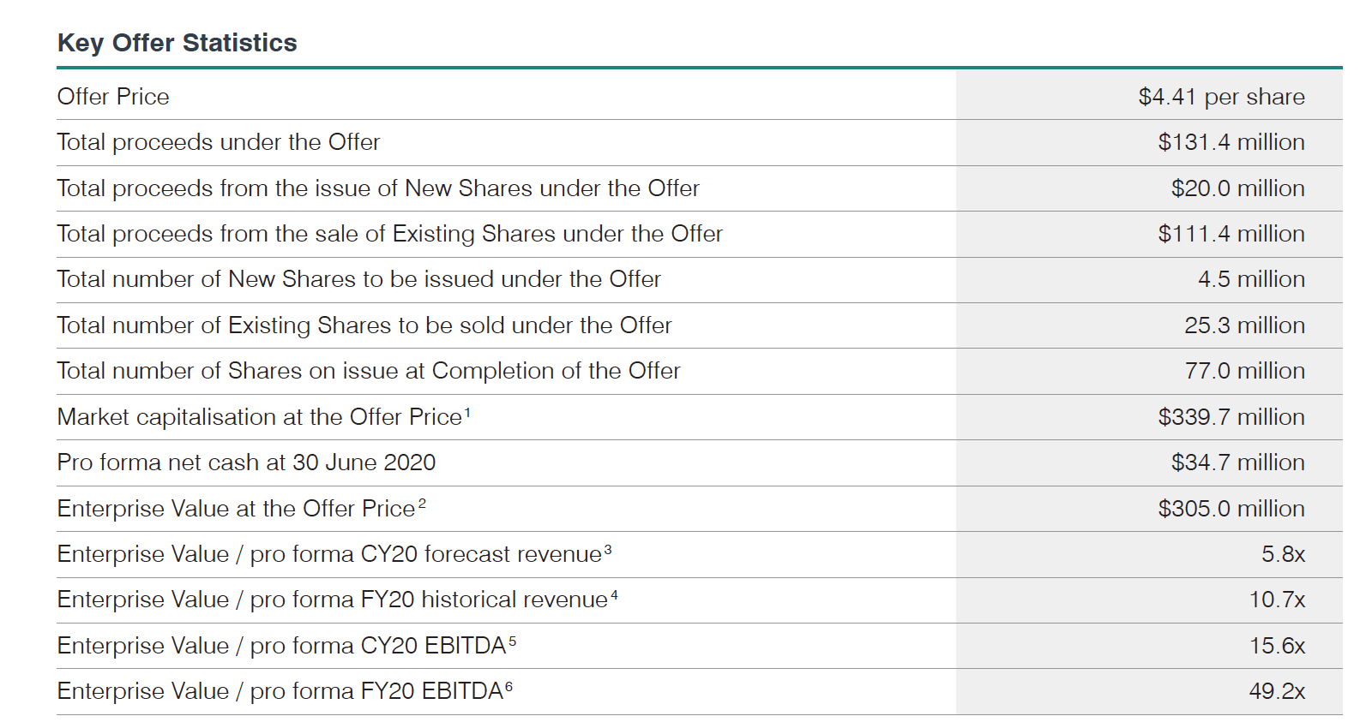Select the $4.41 per share value
Viewport: 1360px width, 728px height.
pyautogui.click(x=1221, y=97)
